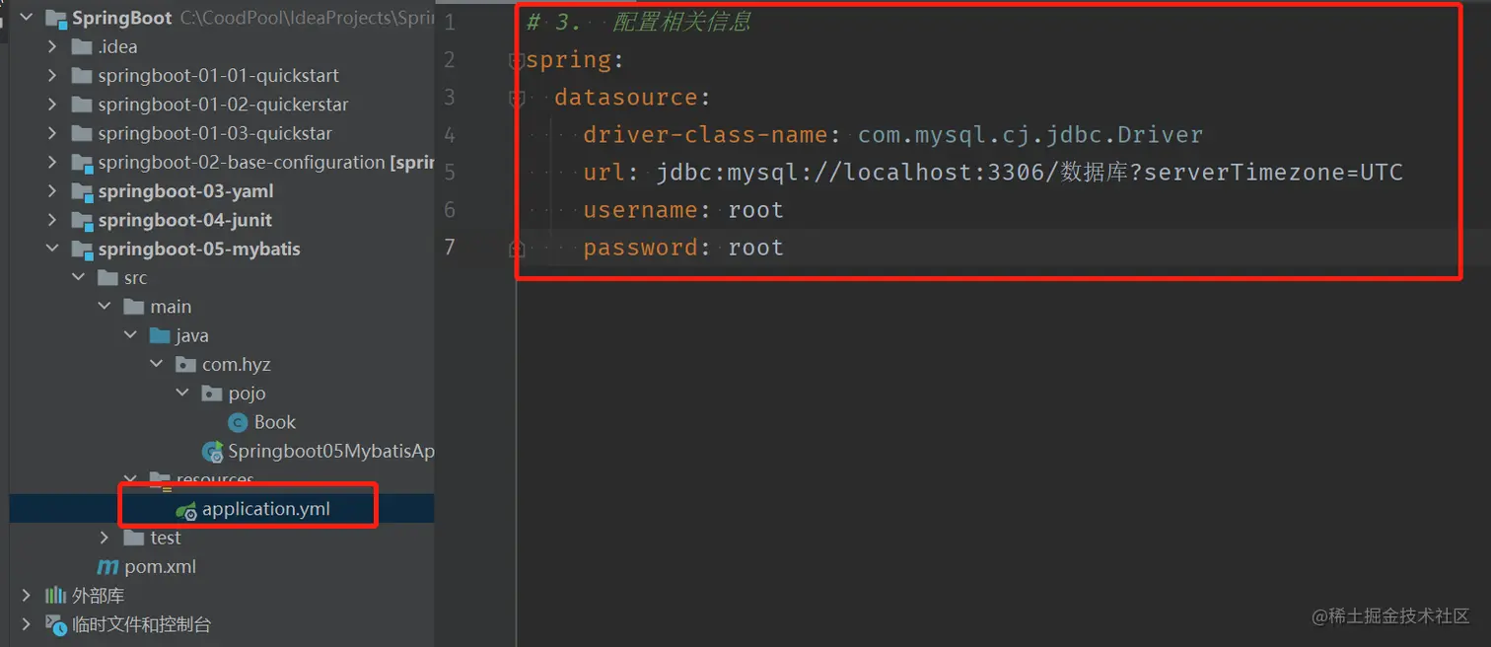Click the com.mysql.cj.jdbc.Driver value
Screen dimensions: 1491x647
(x=1030, y=134)
